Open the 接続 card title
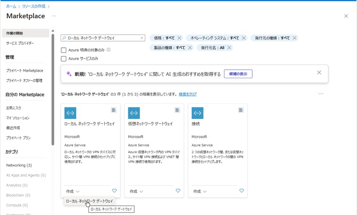This screenshot has width=357, height=215. click(195, 124)
